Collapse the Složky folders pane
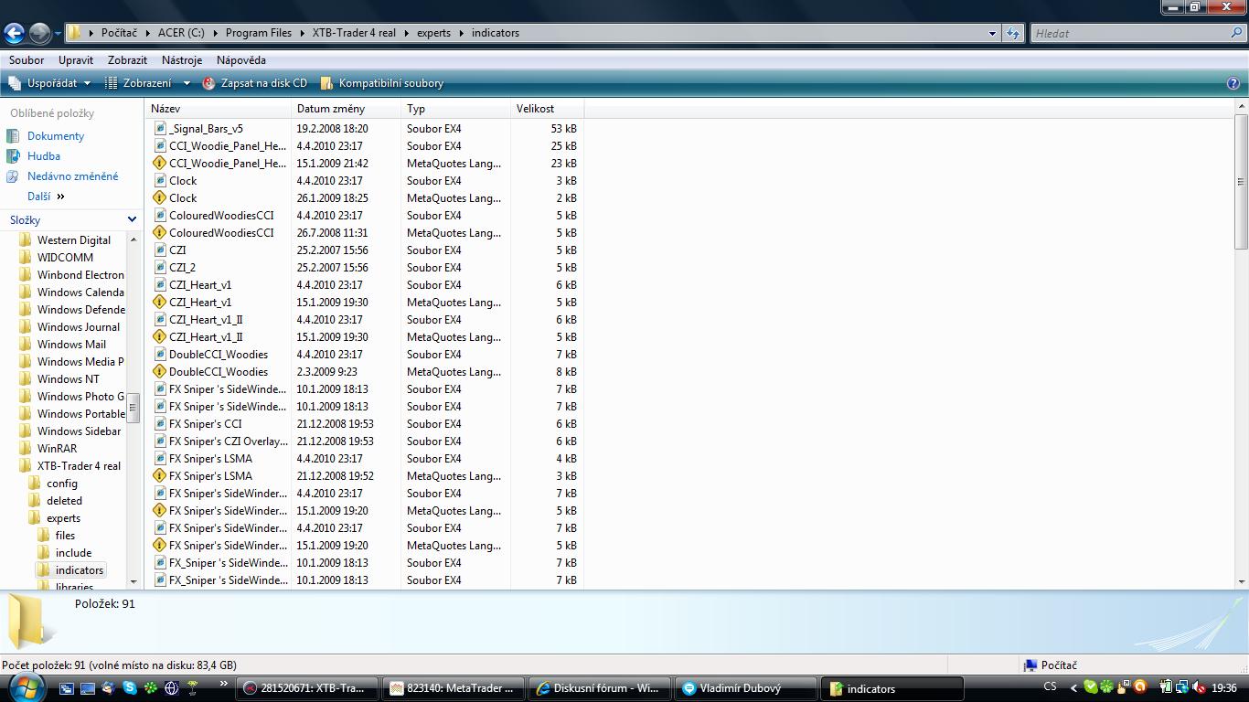The width and height of the screenshot is (1249, 702). click(x=132, y=220)
